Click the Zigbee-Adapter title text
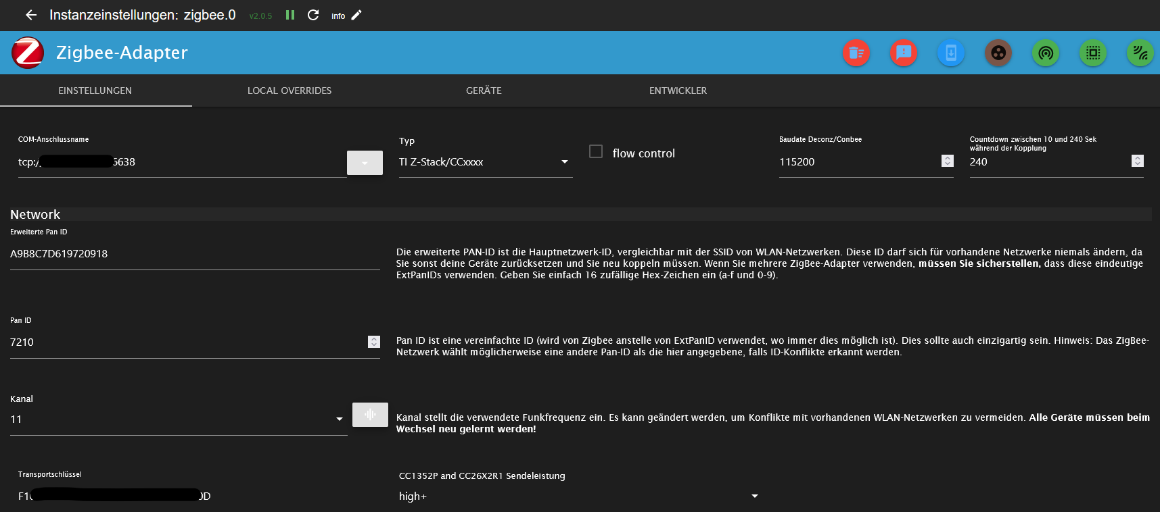Screen dimensions: 1160x512 click(x=122, y=53)
